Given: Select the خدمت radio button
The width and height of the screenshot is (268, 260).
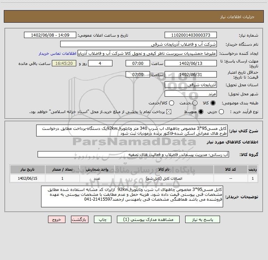Looking at the screenshot, I should (195, 103).
